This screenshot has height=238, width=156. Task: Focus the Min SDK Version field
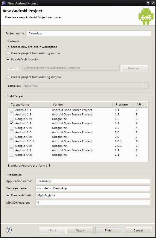(x=93, y=203)
